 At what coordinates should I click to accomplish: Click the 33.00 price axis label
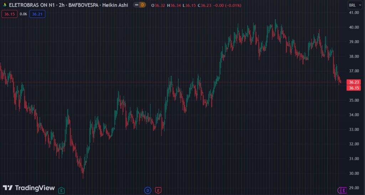click(354, 130)
